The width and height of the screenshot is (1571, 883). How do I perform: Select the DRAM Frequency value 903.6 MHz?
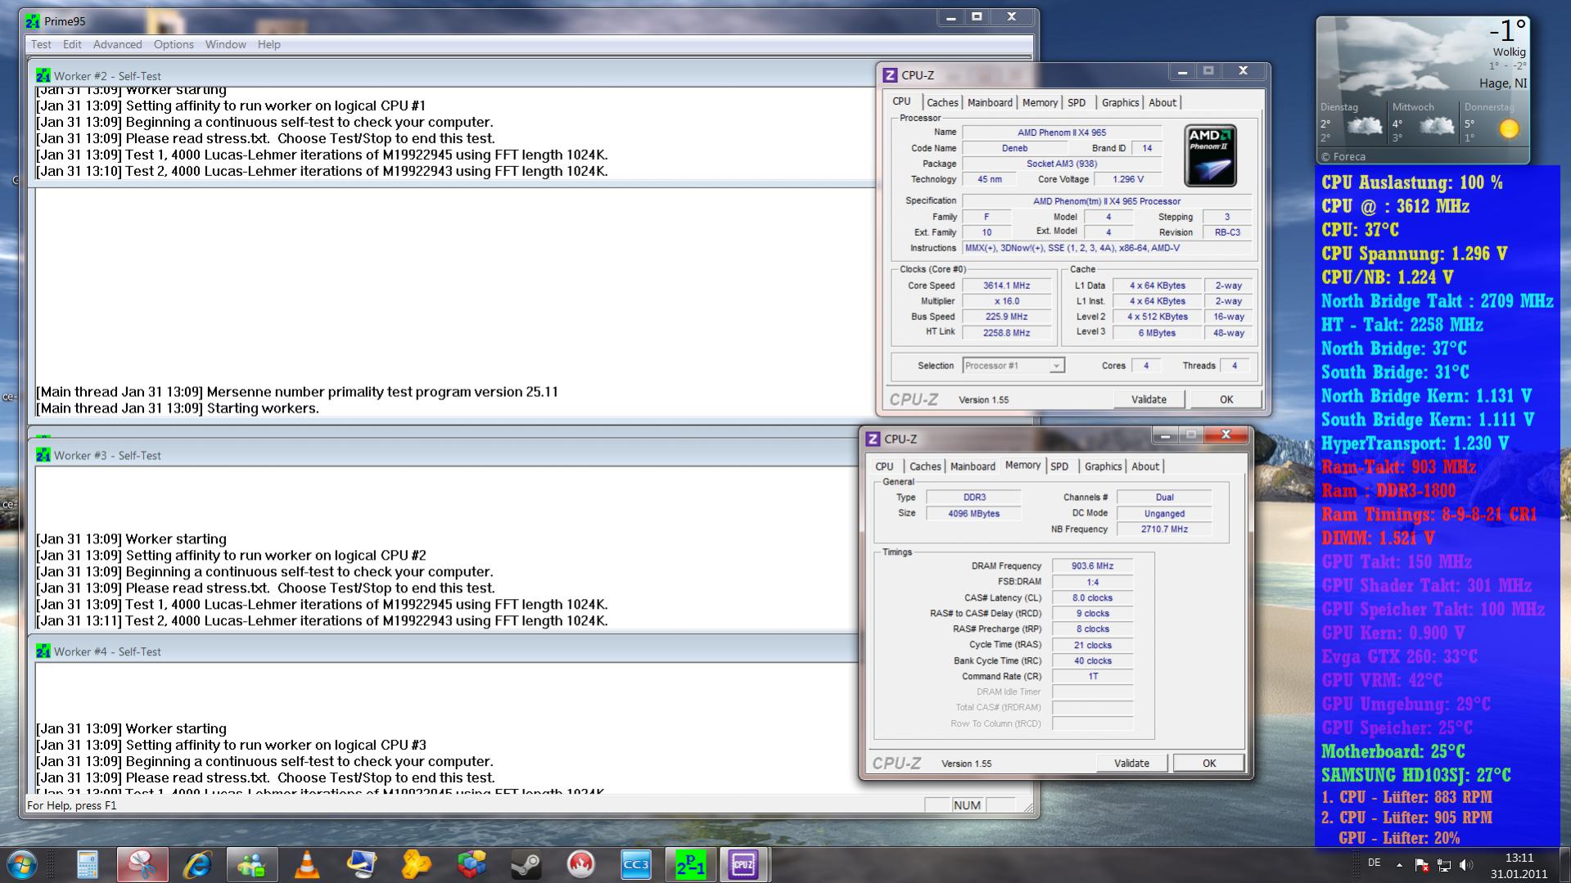[x=1093, y=565]
